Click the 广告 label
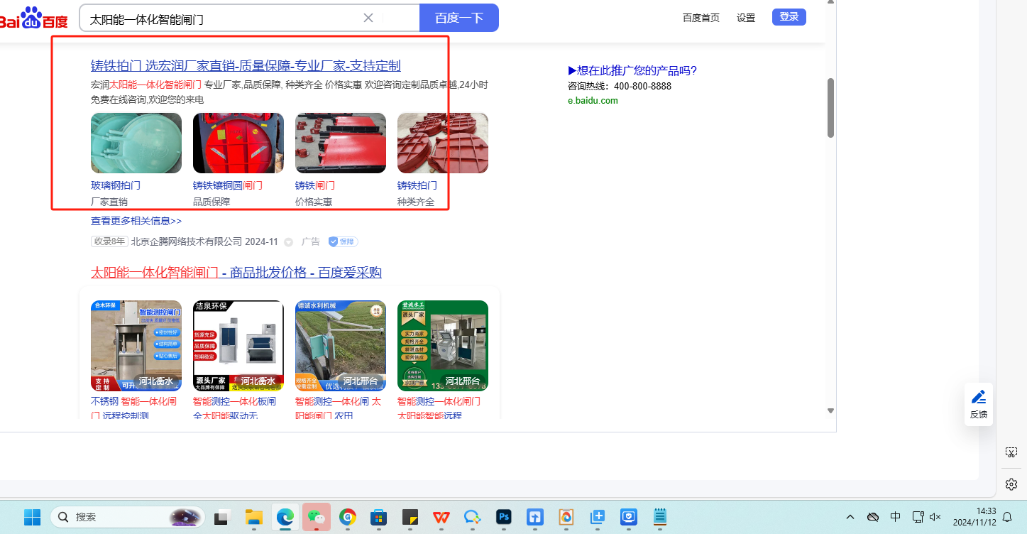 (x=311, y=241)
